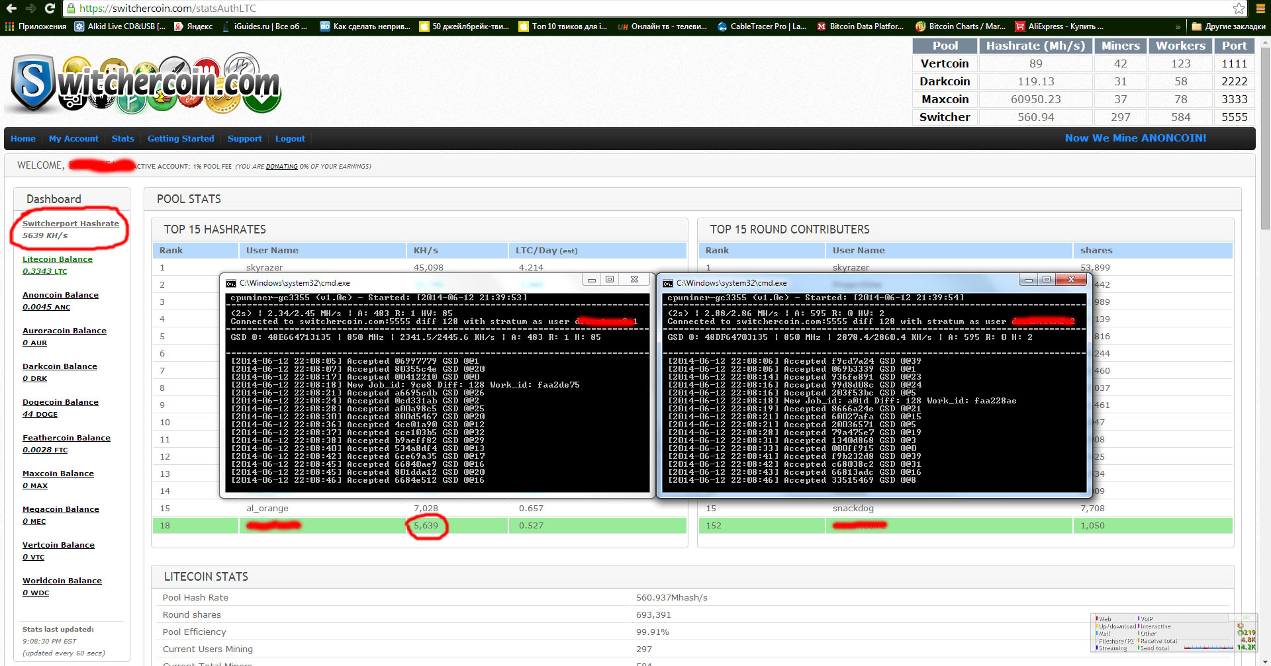Image resolution: width=1271 pixels, height=666 pixels.
Task: Click 44 DOGE balance value
Action: click(40, 414)
